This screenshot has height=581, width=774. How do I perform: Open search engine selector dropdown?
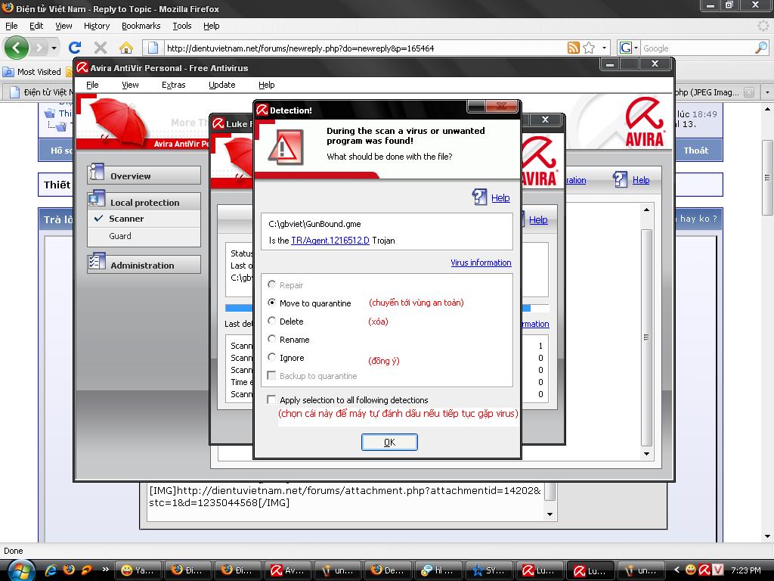(x=636, y=48)
